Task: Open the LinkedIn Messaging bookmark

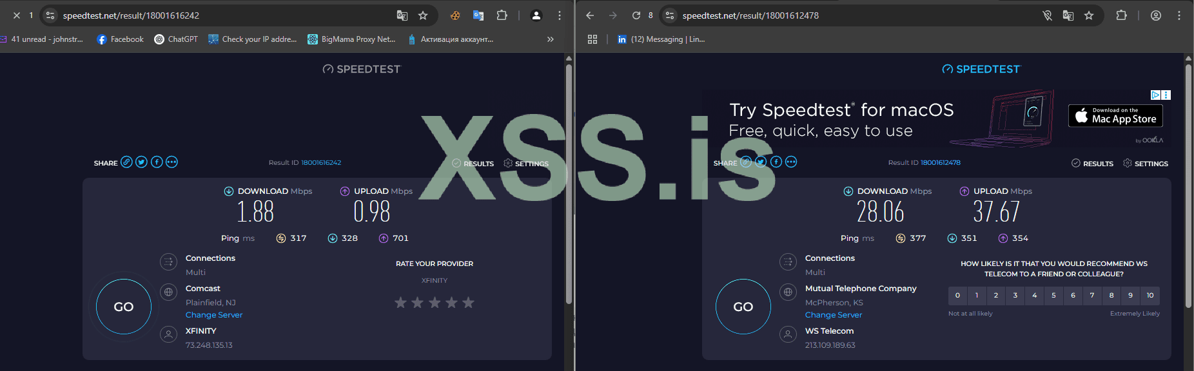Action: 661,39
